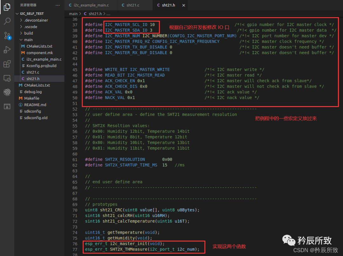The height and width of the screenshot is (256, 343).
Task: Collapse the I2C_SELF_TEST root folder
Action: [x=31, y=14]
